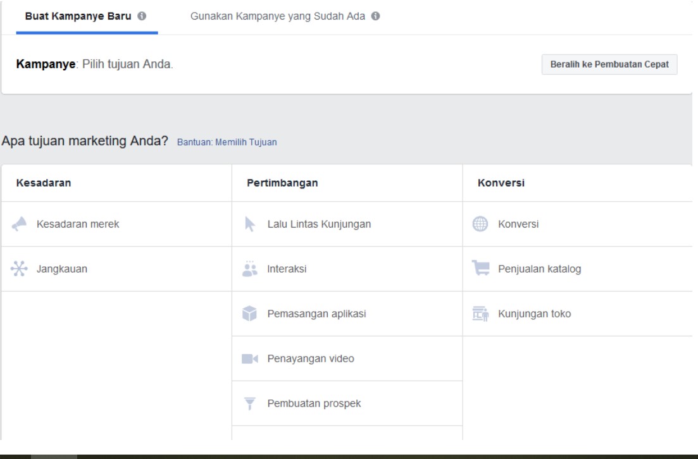The image size is (698, 459).
Task: Select Kesadaran merek objective
Action: click(x=116, y=224)
